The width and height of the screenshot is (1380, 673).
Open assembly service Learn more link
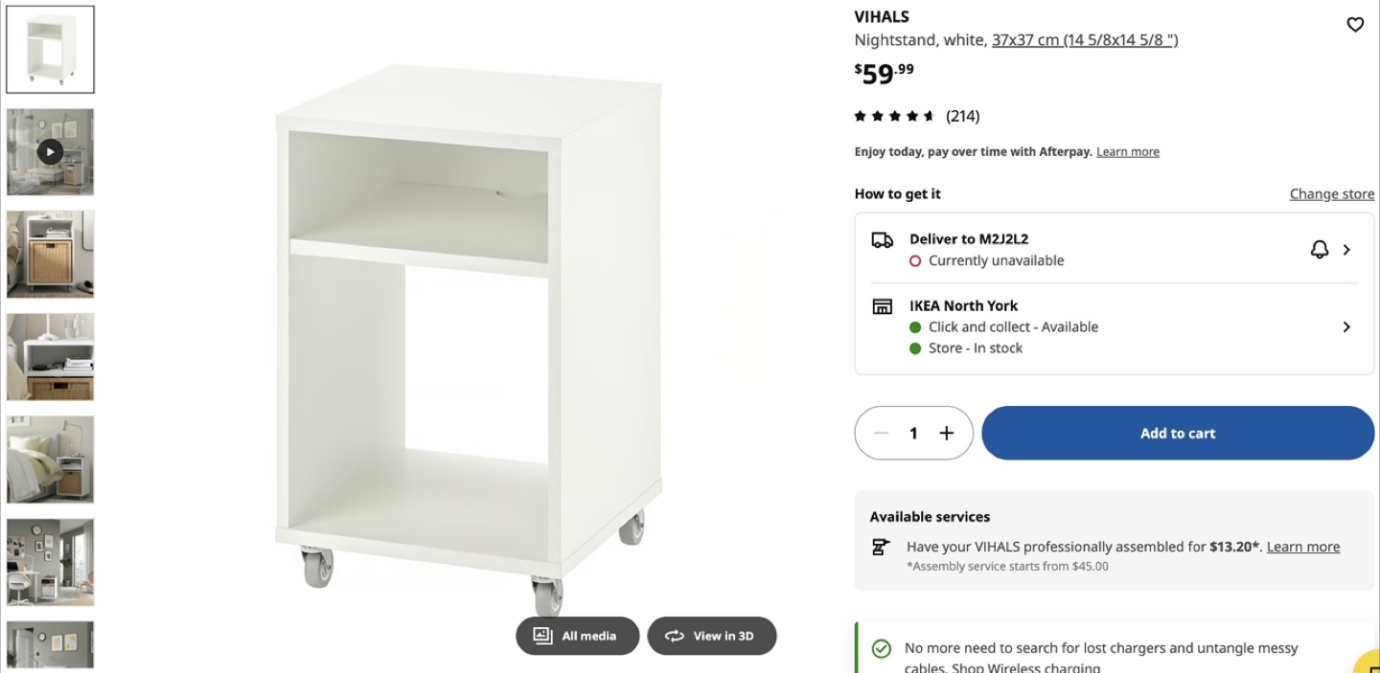[x=1303, y=547]
